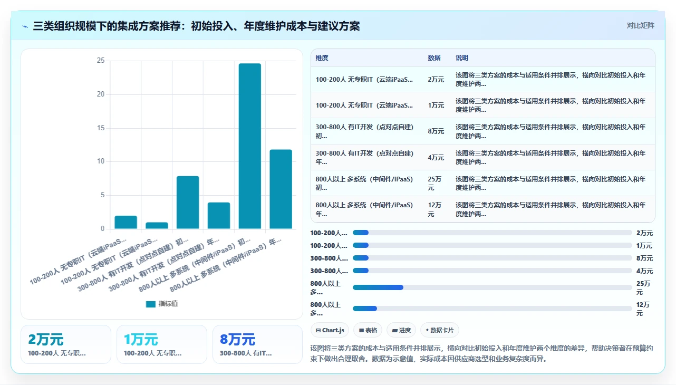The image size is (676, 385).
Task: Open the 8万元 300-800人 data card
Action: (x=257, y=344)
